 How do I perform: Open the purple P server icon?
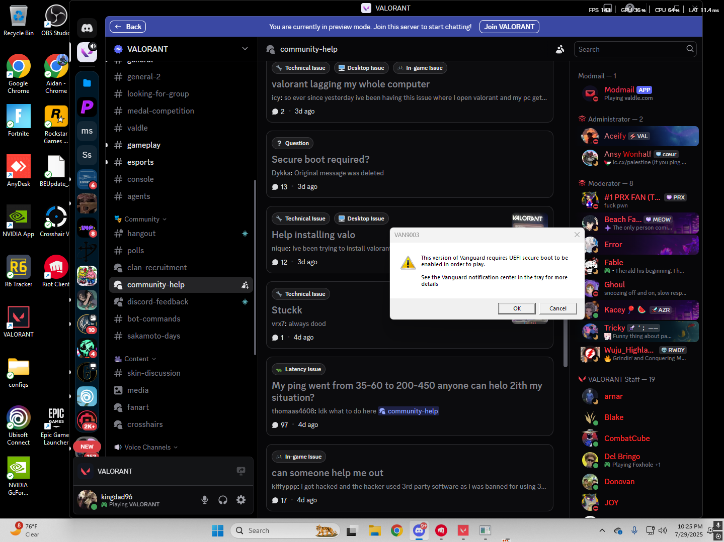87,106
